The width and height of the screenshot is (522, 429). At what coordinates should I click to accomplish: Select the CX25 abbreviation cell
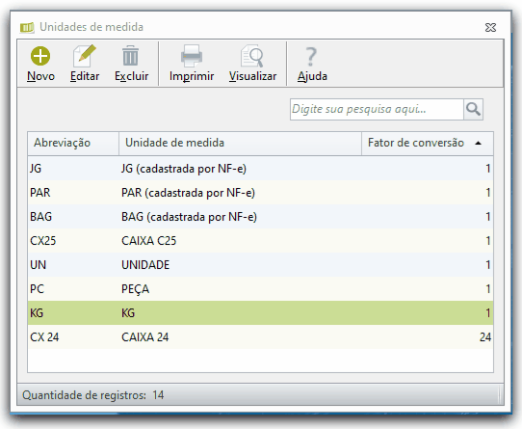coord(73,241)
